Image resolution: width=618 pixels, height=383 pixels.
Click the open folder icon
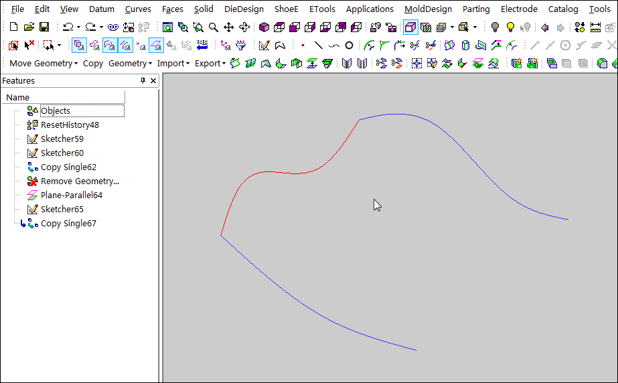[29, 27]
